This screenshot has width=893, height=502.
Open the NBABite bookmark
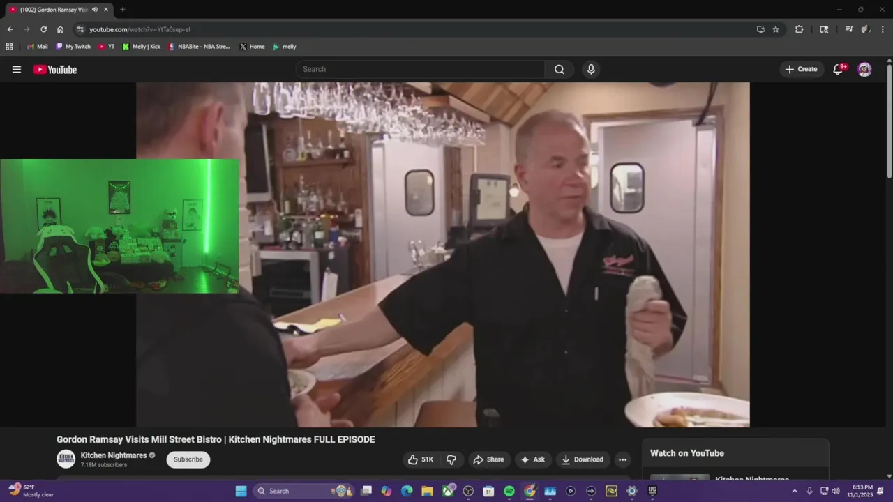coord(199,47)
